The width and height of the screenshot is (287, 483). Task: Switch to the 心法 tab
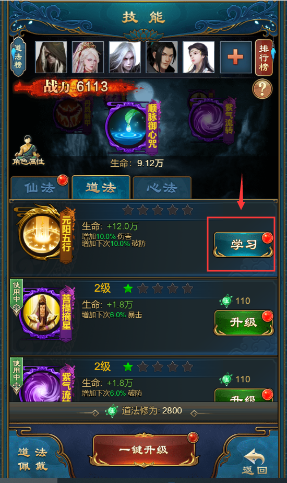coord(162,188)
